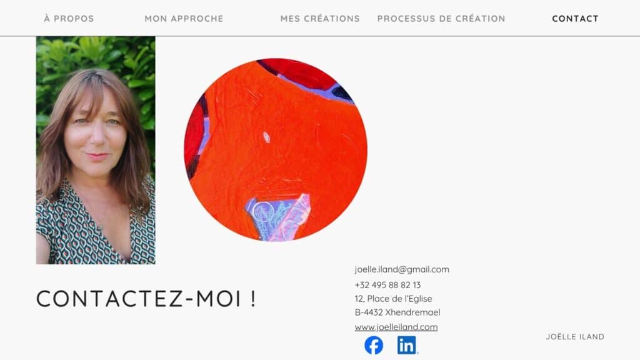Open the circular orange painting image
The image size is (640, 360).
pos(276,150)
